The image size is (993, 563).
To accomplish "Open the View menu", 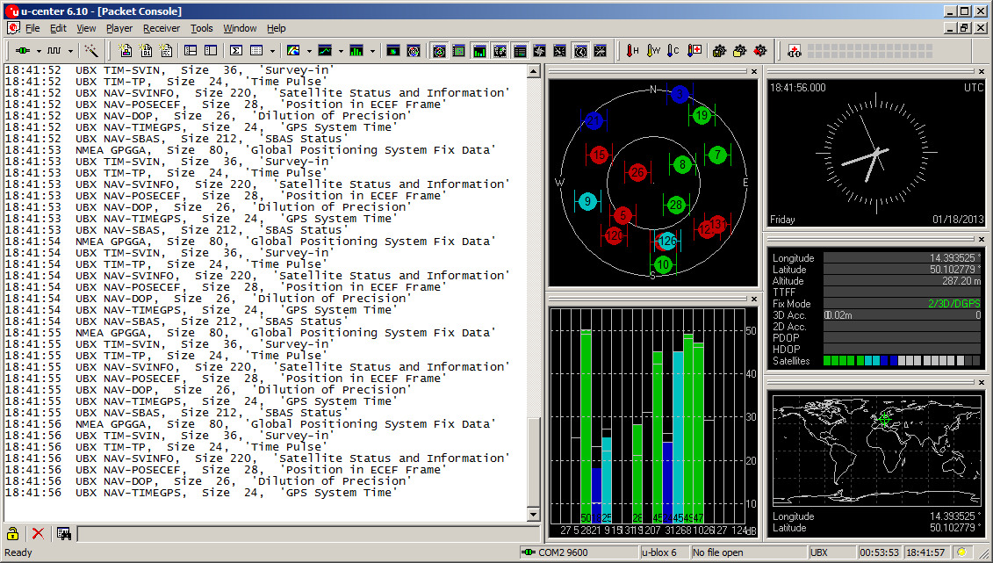I will [x=86, y=28].
